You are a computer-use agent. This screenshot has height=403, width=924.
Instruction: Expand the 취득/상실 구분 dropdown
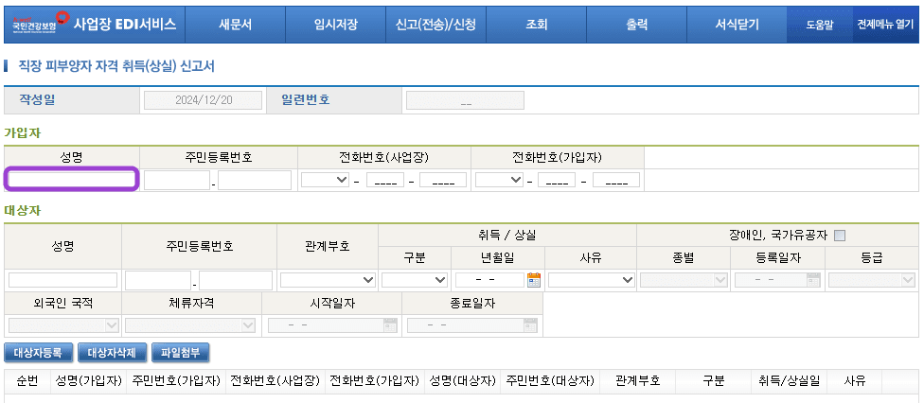tap(415, 280)
